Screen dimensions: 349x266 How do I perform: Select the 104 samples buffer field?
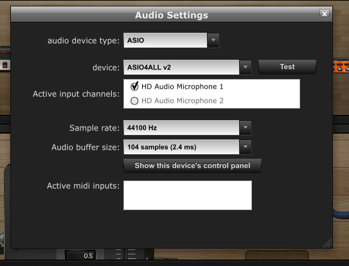coord(181,147)
